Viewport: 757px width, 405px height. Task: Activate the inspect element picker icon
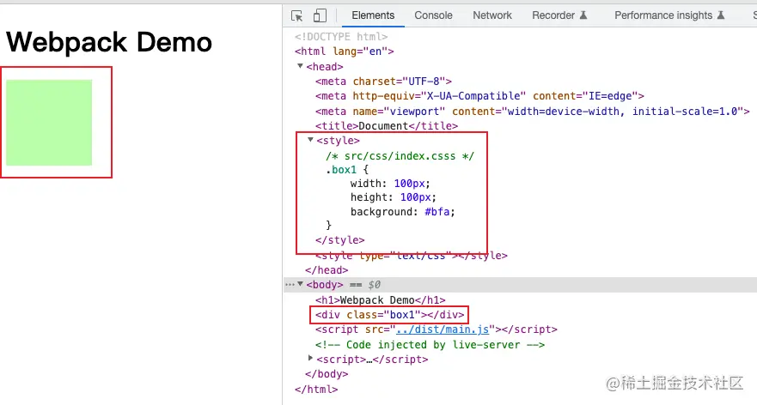(x=297, y=15)
